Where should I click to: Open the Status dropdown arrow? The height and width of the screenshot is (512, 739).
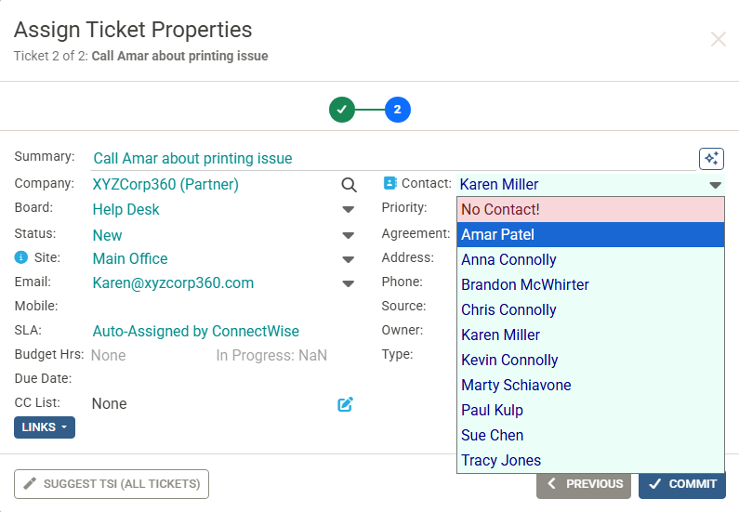click(348, 235)
